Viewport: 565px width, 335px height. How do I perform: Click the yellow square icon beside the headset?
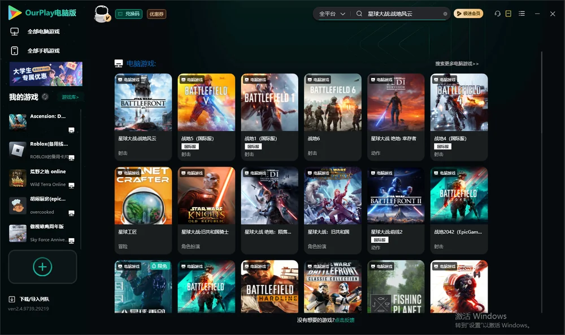508,14
